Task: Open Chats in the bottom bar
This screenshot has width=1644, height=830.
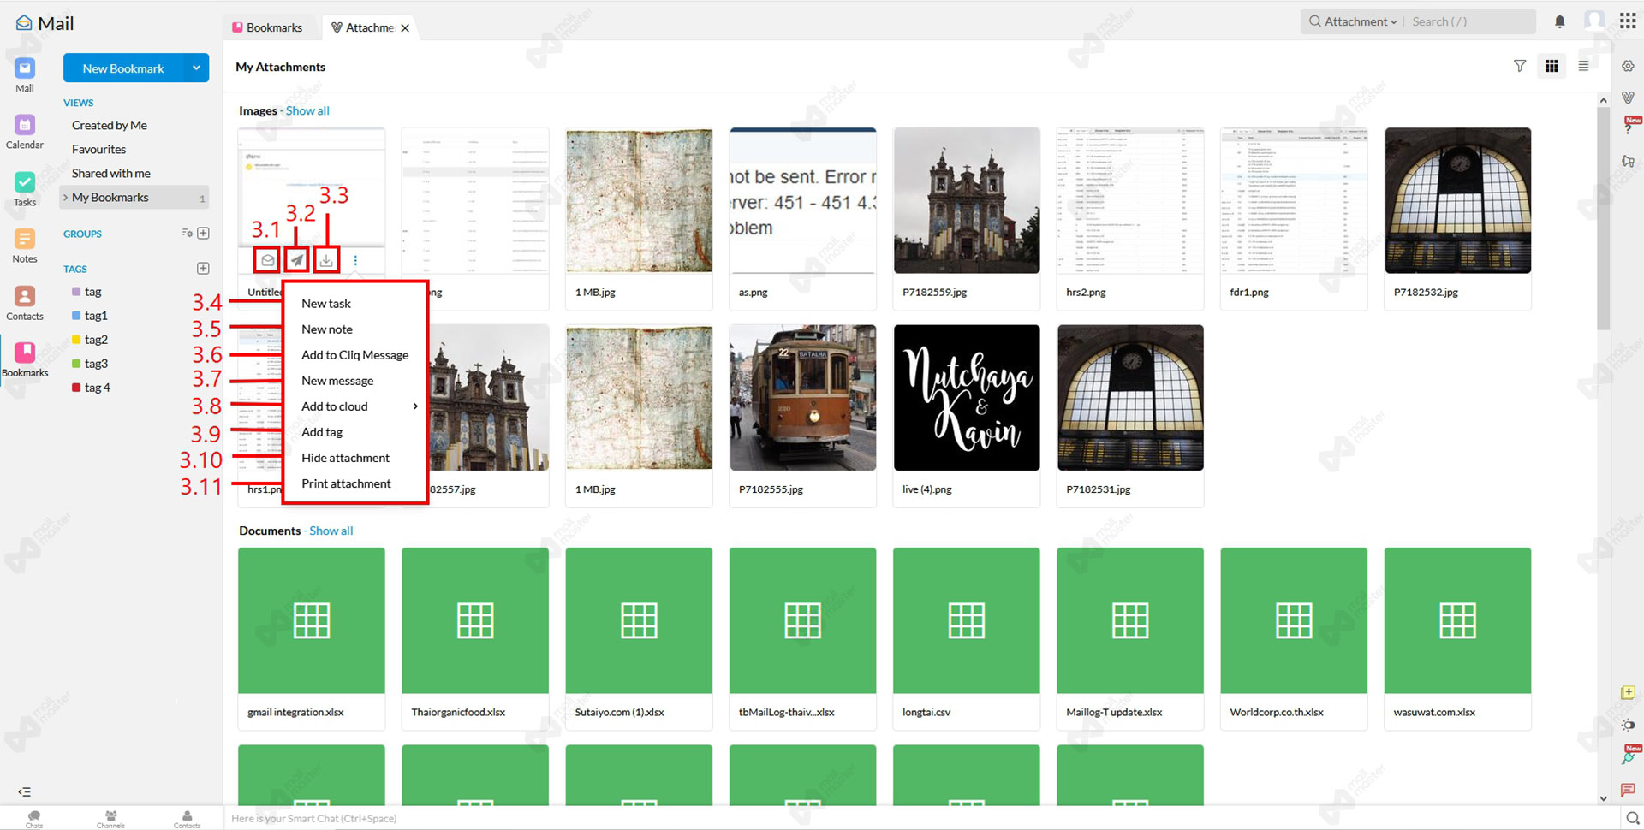Action: click(34, 819)
